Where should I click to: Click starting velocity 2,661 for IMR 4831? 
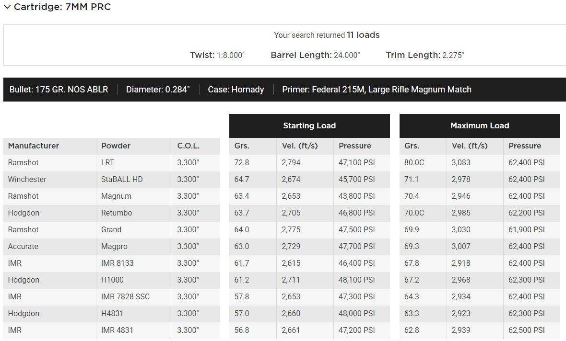[x=291, y=330]
